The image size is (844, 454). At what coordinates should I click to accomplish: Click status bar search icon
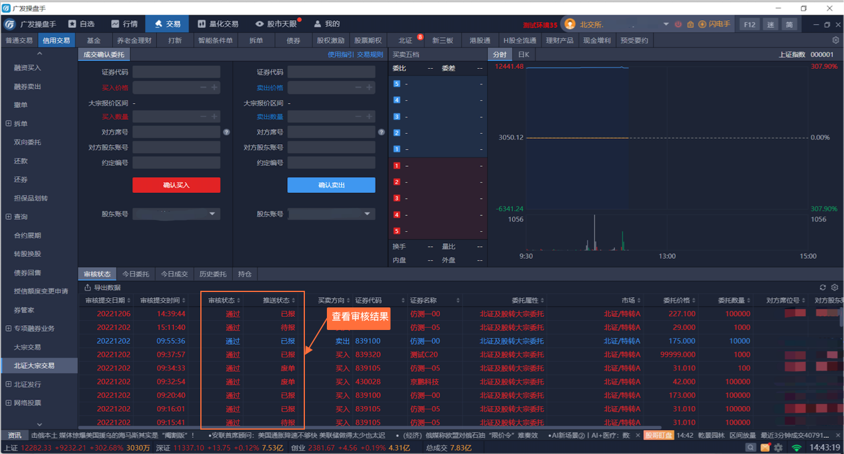tap(751, 447)
